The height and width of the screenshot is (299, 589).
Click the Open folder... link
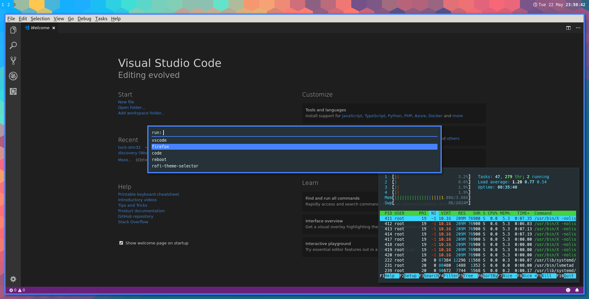[x=131, y=108]
